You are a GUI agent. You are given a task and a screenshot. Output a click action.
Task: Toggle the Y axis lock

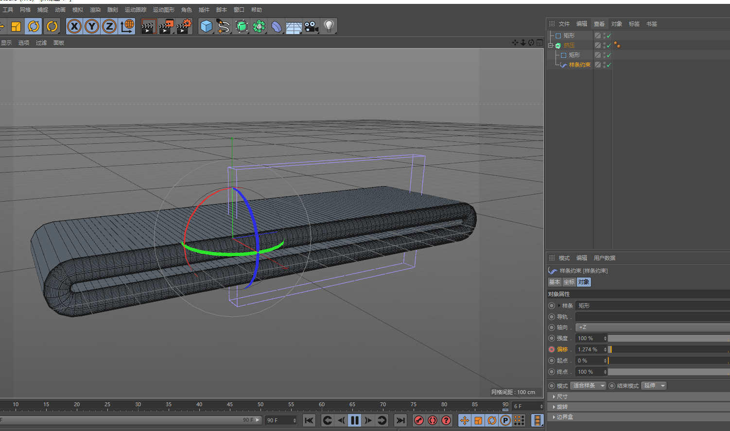click(92, 26)
